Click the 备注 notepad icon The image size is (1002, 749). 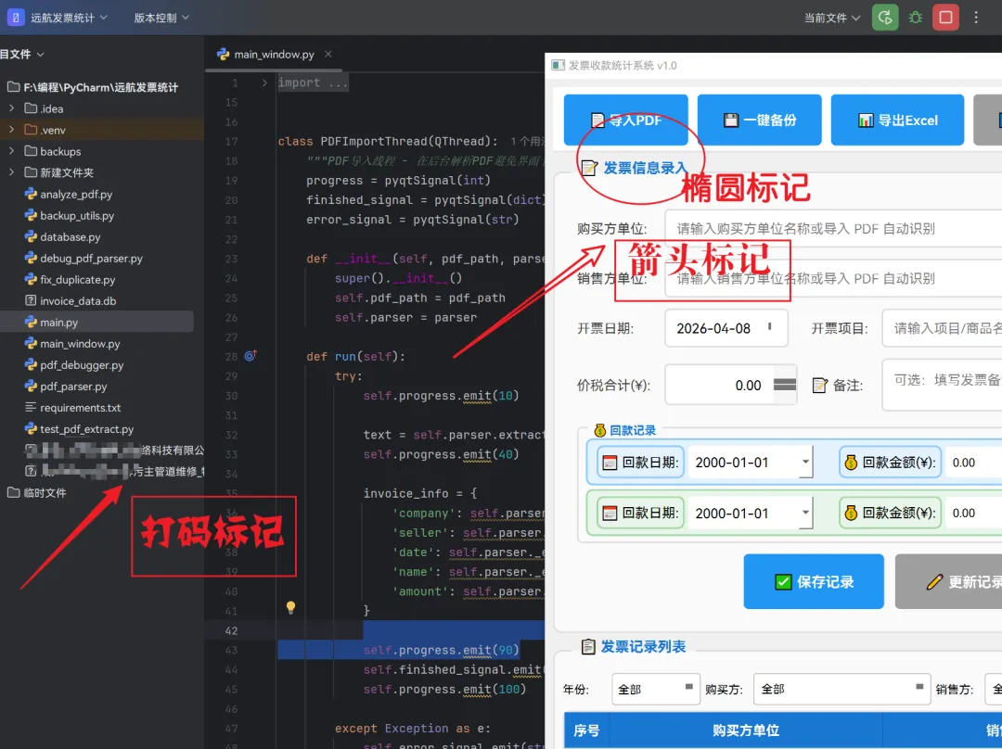point(820,385)
